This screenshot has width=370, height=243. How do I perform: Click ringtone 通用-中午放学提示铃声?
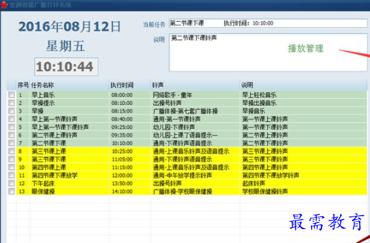pyautogui.click(x=182, y=175)
